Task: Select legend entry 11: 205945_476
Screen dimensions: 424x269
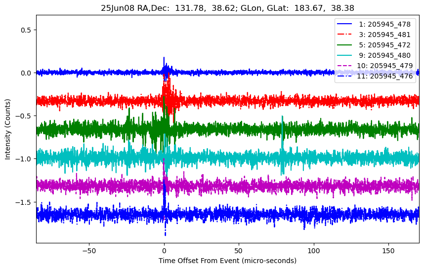Action: tap(385, 76)
